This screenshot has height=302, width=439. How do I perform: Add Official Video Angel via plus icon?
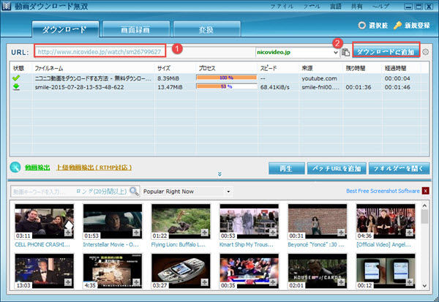(409, 233)
